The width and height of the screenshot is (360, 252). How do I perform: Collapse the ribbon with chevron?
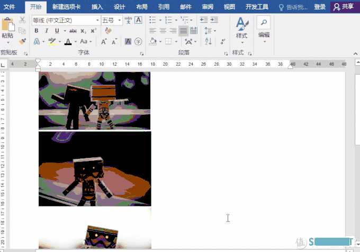355,53
